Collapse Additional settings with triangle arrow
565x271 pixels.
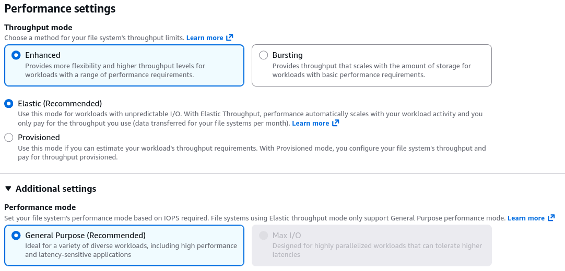click(8, 189)
